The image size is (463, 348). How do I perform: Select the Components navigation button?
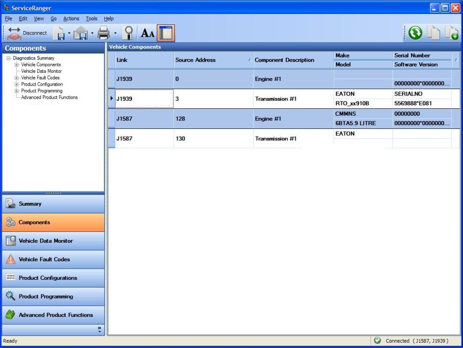click(53, 222)
